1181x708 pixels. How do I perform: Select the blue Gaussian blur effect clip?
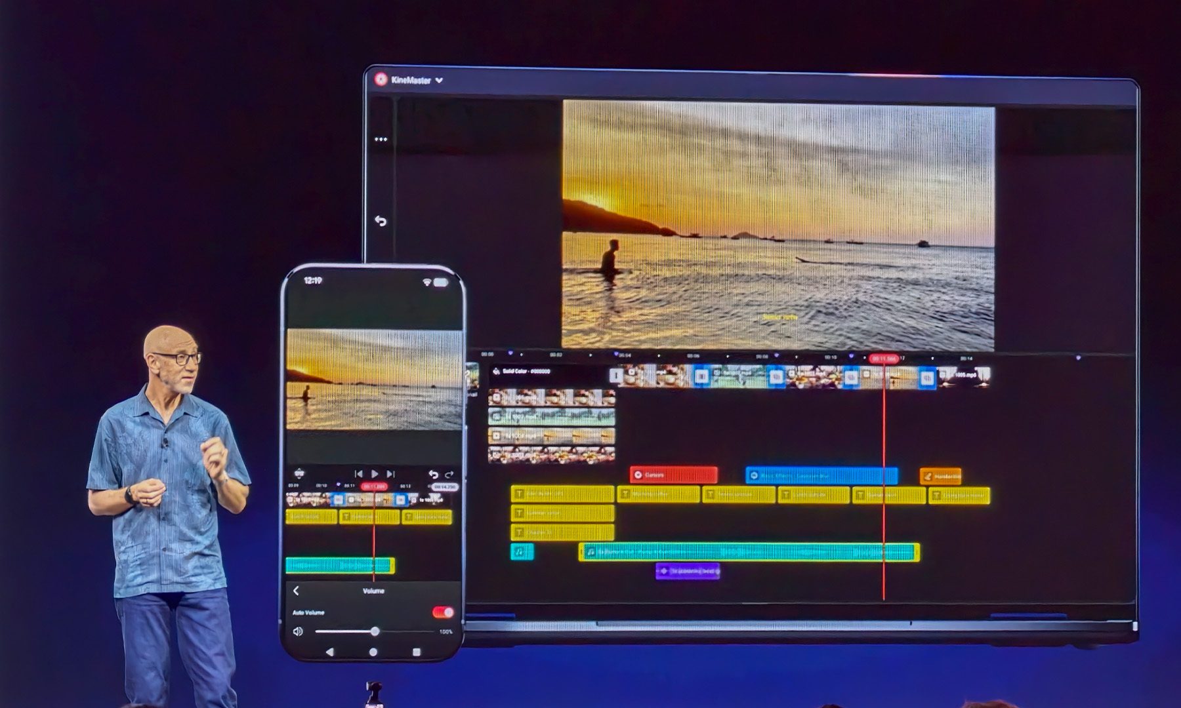[x=822, y=475]
